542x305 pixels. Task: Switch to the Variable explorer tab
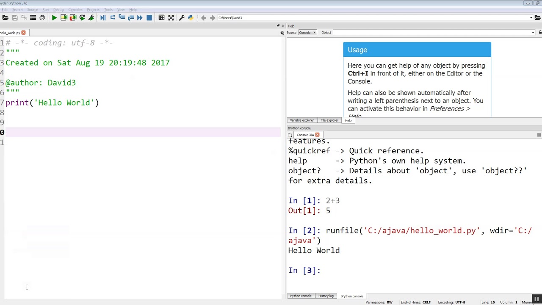(302, 120)
